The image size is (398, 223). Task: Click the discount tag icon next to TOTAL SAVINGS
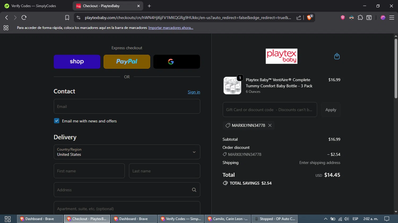click(x=225, y=183)
